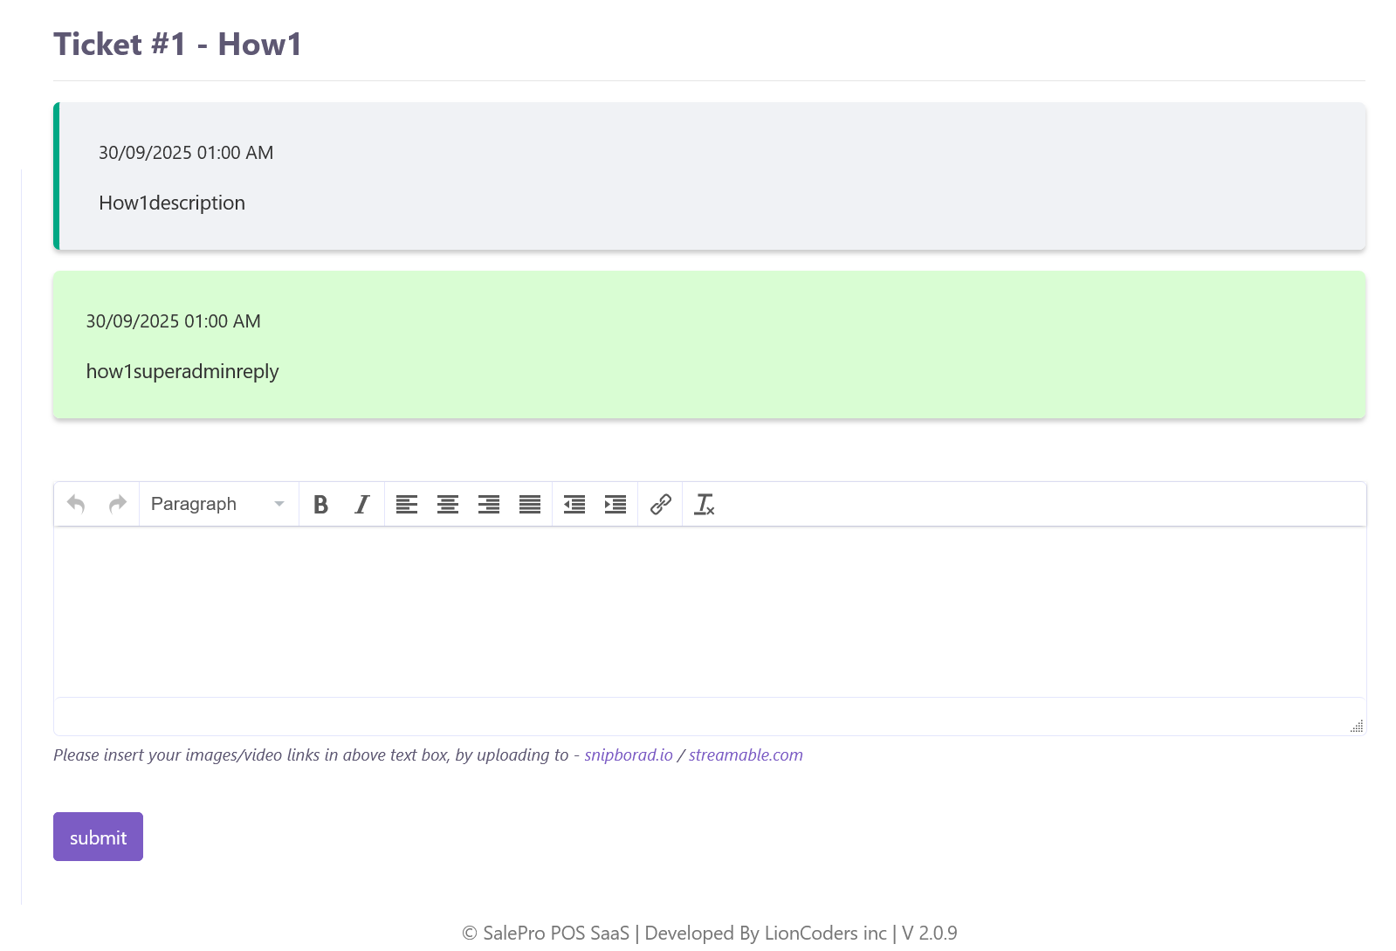The width and height of the screenshot is (1396, 951).
Task: Select the How1description ticket message
Action: click(172, 203)
